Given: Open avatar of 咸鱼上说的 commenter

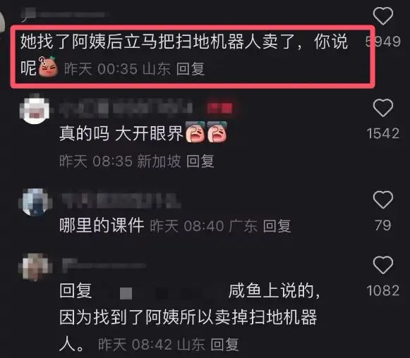Looking at the screenshot, I should coord(35,266).
